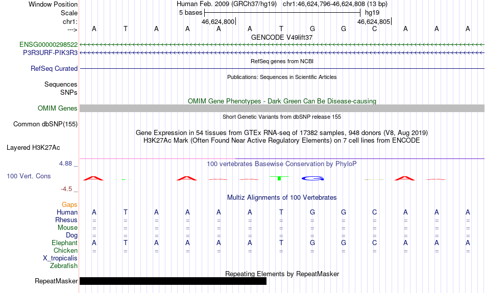Select the Layered H3K27Ac track label

point(33,148)
